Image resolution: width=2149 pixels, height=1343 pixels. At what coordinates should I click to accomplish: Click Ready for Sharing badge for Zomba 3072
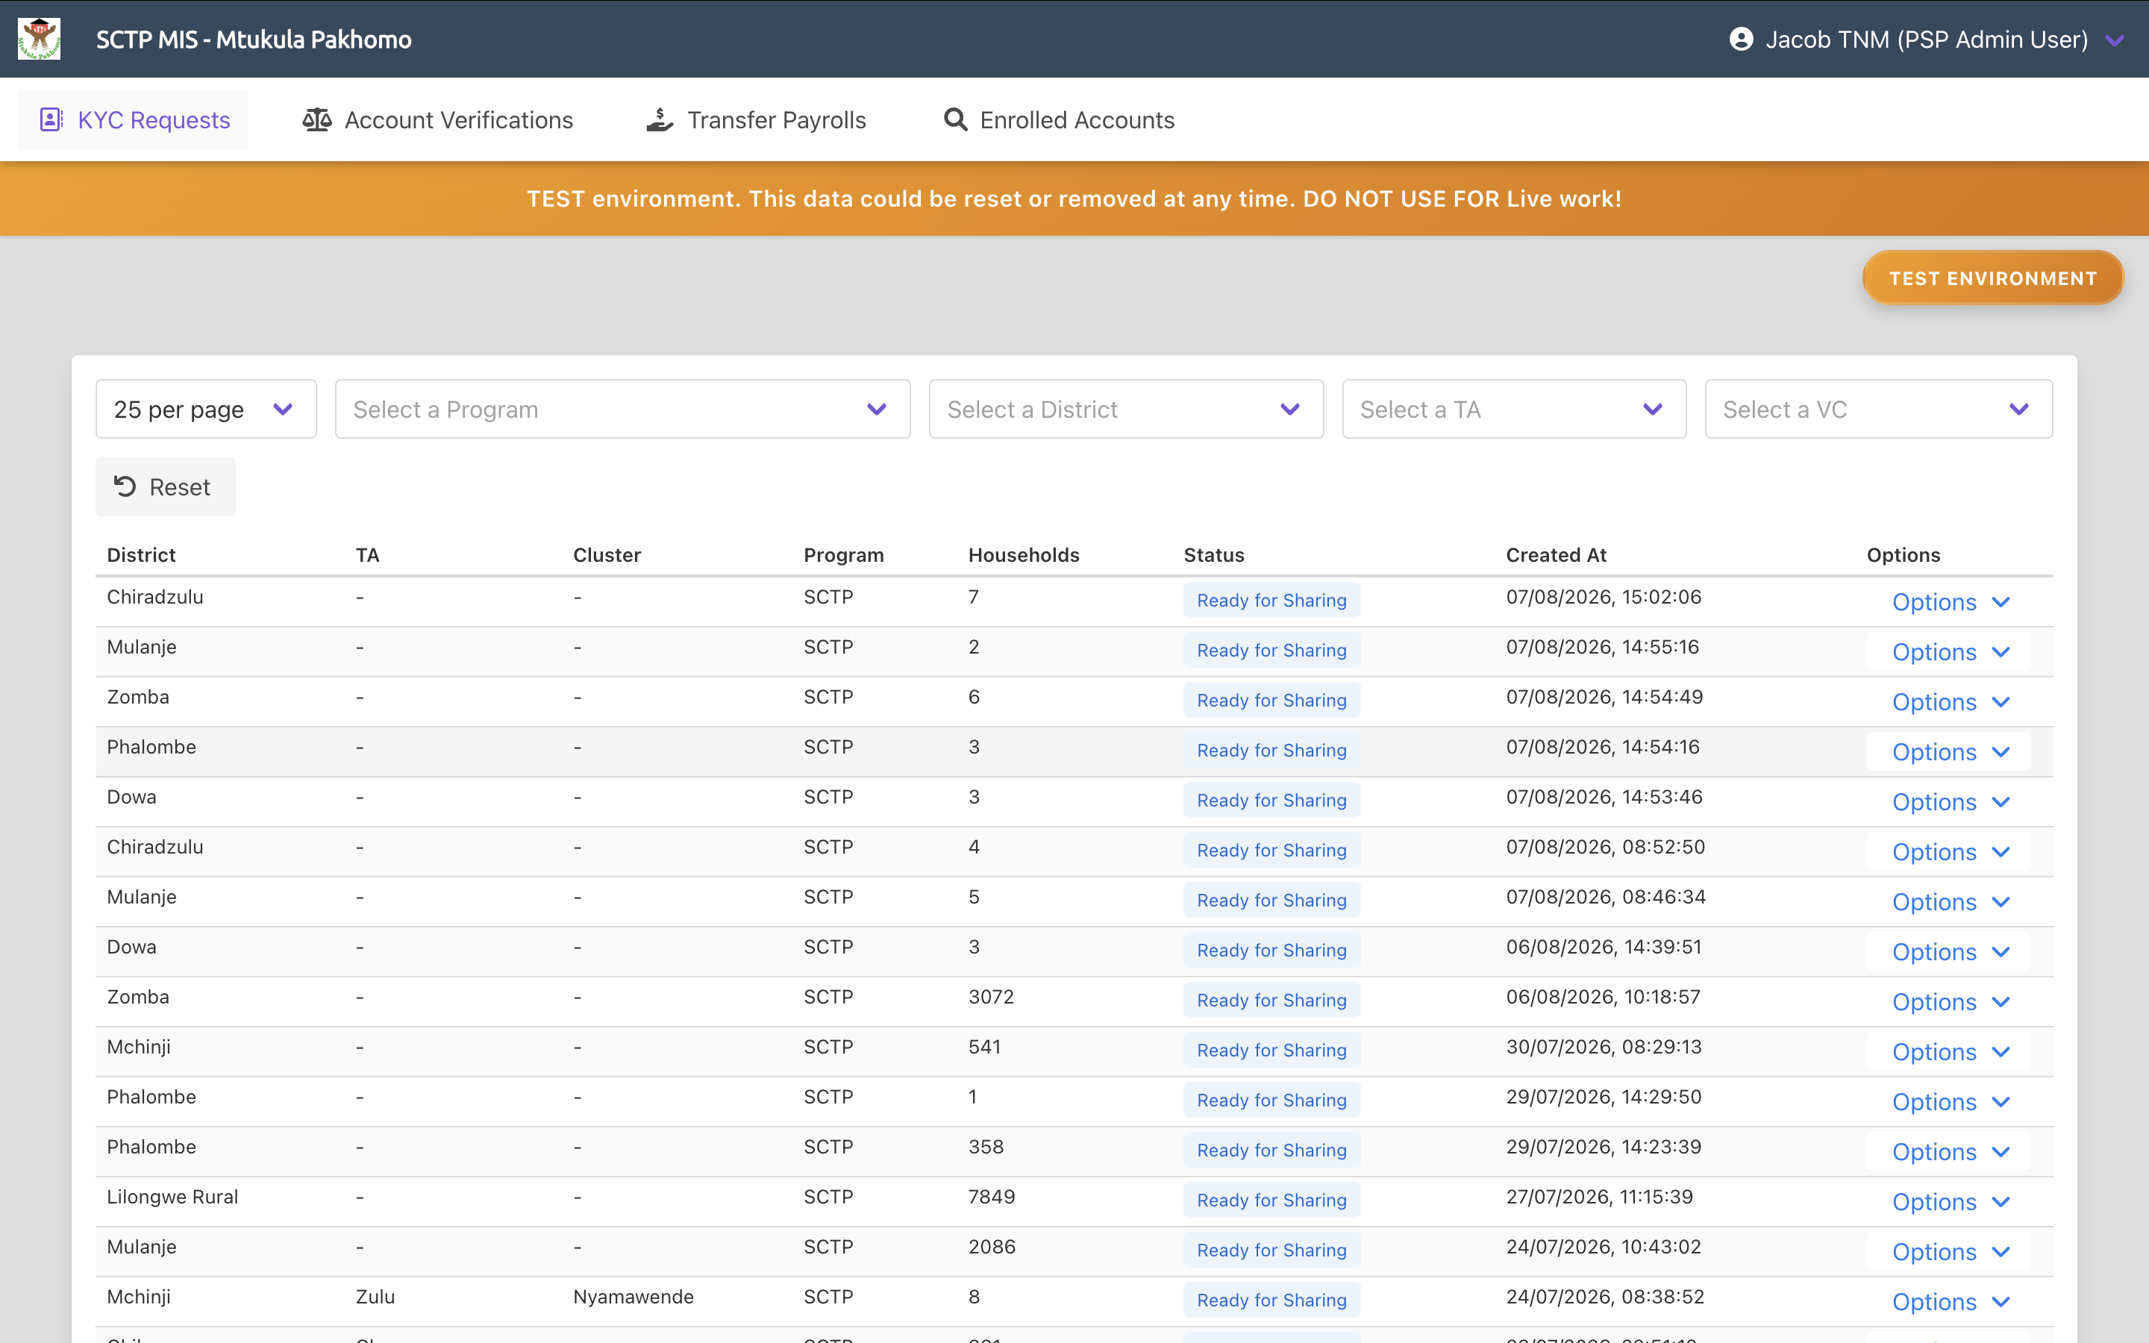click(1271, 1000)
